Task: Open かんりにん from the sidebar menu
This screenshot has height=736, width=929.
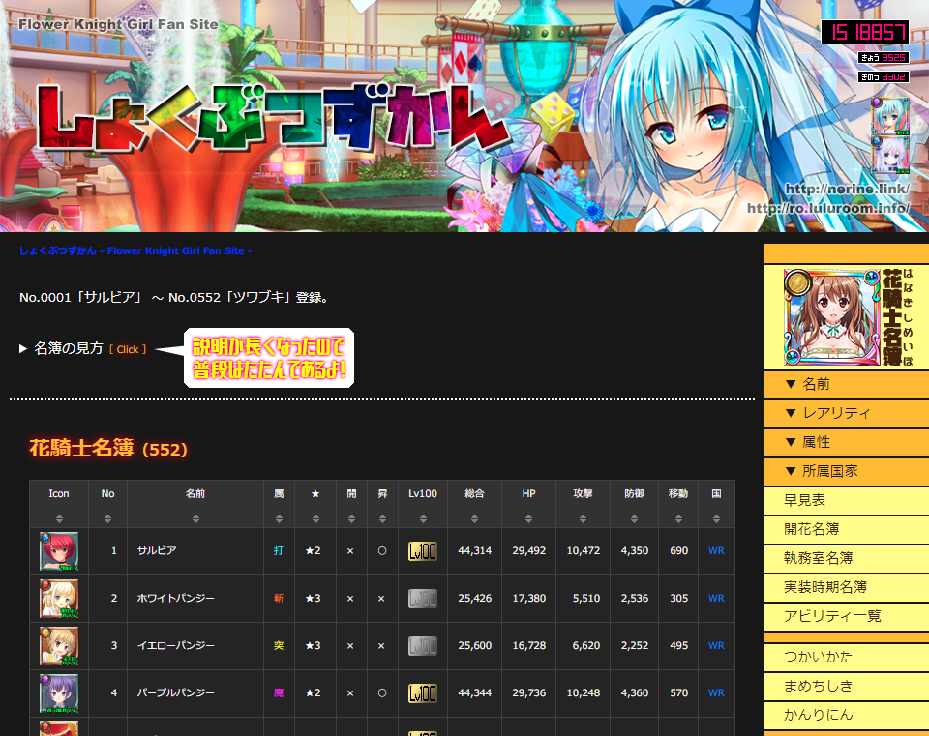Action: click(847, 716)
